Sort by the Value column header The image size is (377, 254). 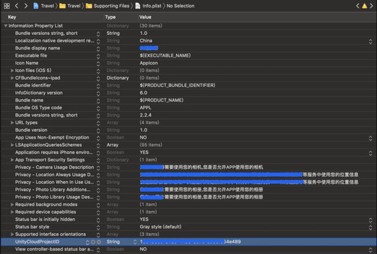pos(145,17)
